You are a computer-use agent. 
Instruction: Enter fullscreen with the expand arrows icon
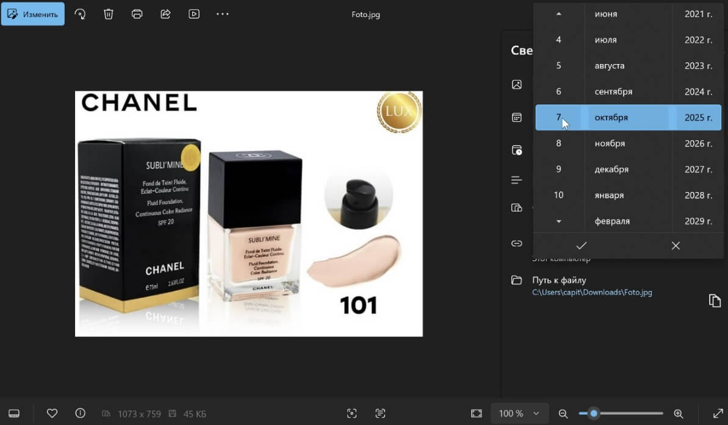coord(718,413)
